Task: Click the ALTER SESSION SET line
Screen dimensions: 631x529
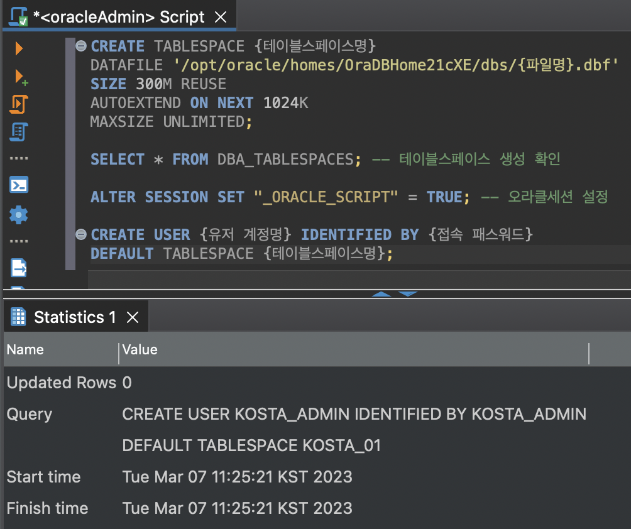Action: [349, 197]
